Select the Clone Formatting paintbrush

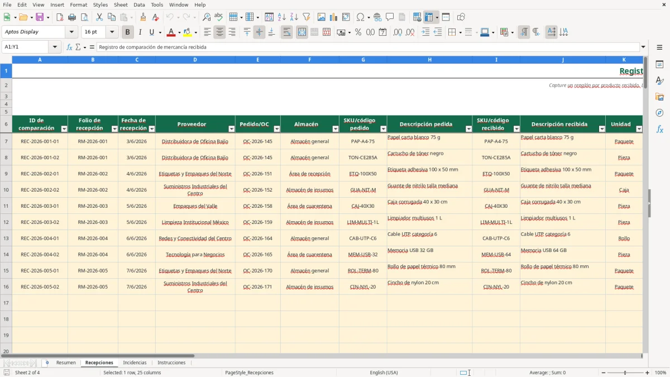[143, 17]
